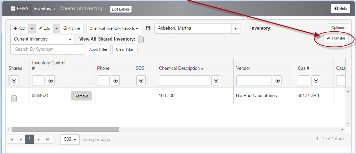Open the Shared column filter icon
Viewport: 356px width, 154px height.
tap(14, 81)
